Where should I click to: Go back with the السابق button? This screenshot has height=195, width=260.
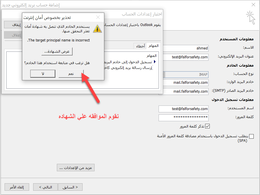click(x=70, y=187)
